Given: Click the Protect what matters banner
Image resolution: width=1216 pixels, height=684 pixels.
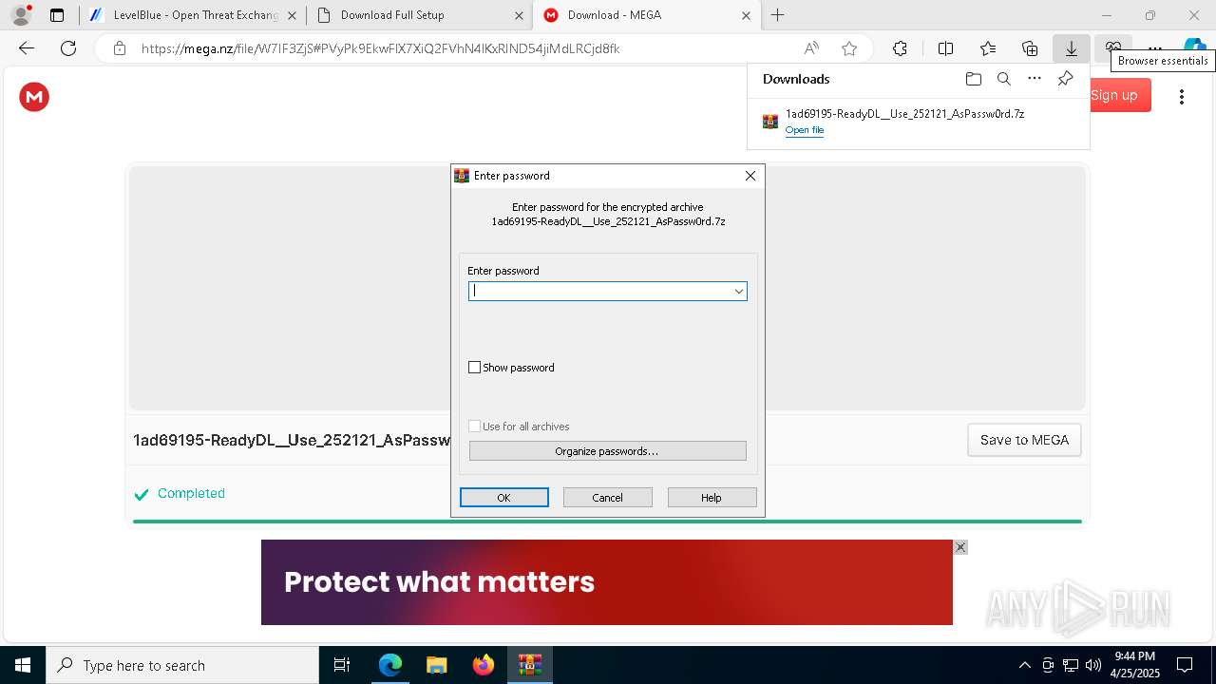Looking at the screenshot, I should pos(606,582).
